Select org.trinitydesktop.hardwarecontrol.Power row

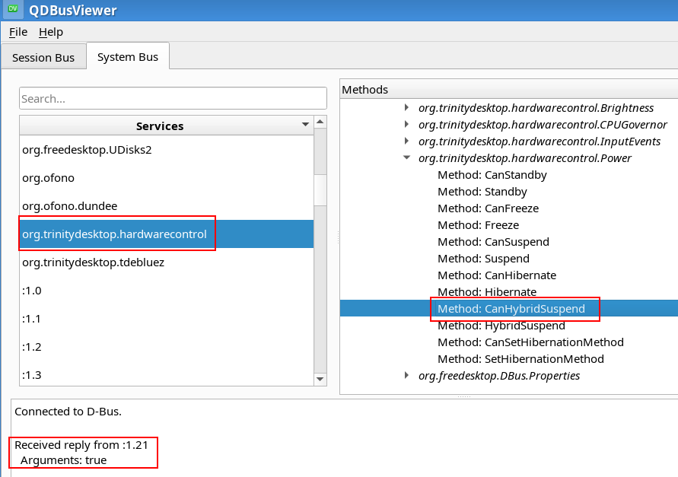pyautogui.click(x=525, y=158)
